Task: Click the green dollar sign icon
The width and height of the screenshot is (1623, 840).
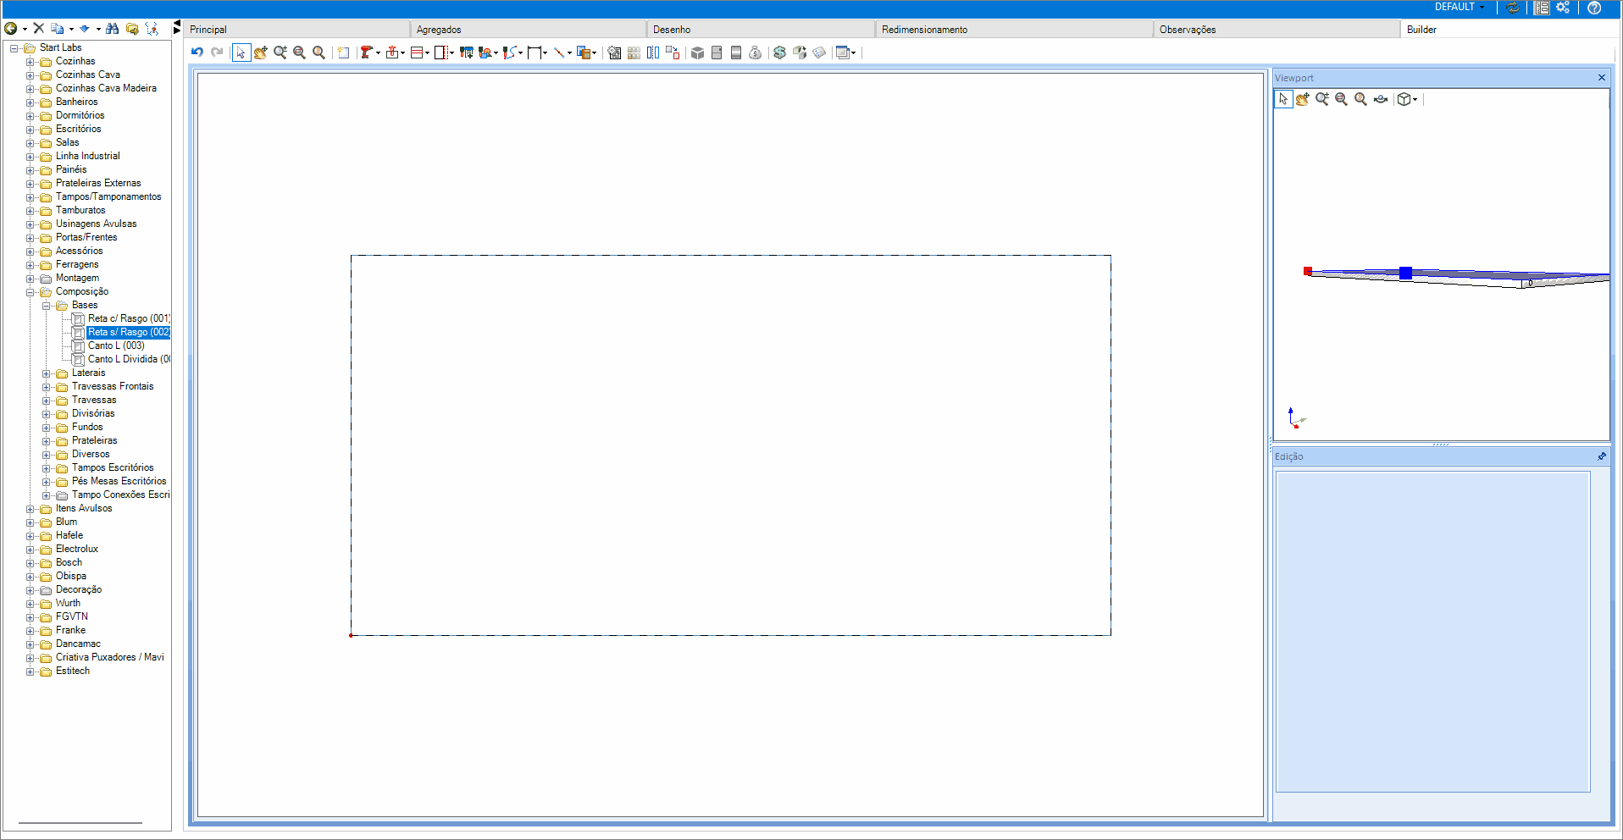Action: click(780, 52)
